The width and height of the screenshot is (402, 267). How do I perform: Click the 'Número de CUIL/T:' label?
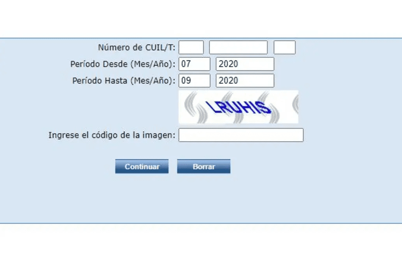(x=136, y=47)
